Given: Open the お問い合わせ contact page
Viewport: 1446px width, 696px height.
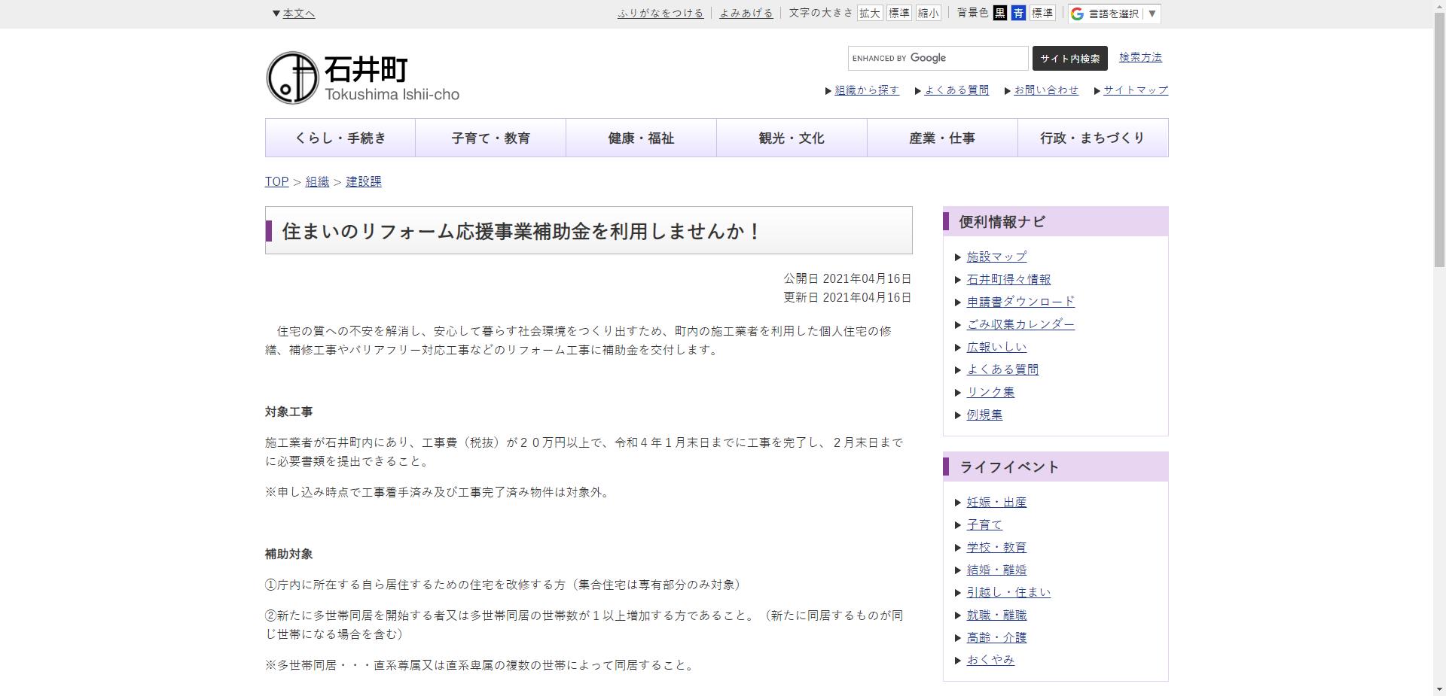Looking at the screenshot, I should (x=1045, y=90).
